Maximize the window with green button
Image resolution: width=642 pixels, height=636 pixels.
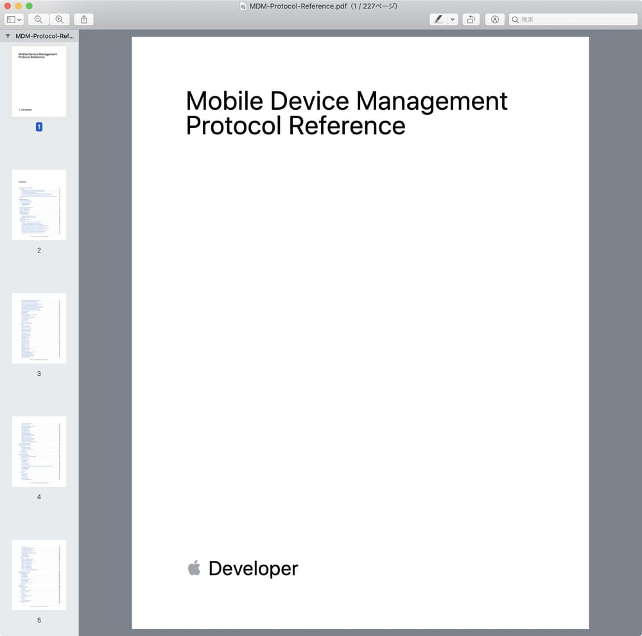(29, 6)
